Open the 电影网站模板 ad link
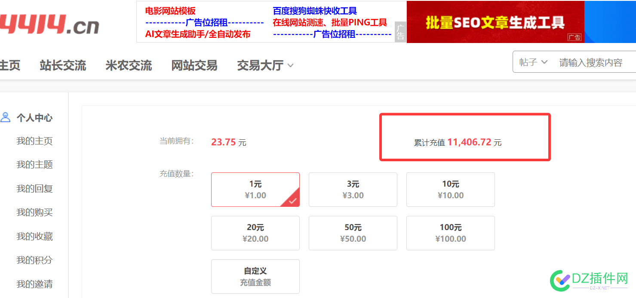 [170, 11]
